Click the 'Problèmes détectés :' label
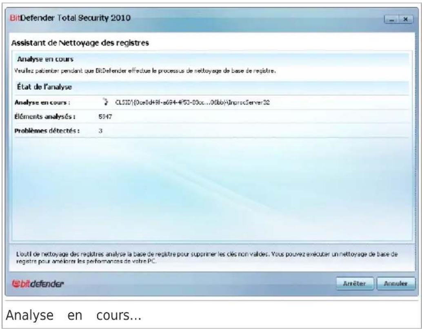The height and width of the screenshot is (329, 422). point(47,131)
